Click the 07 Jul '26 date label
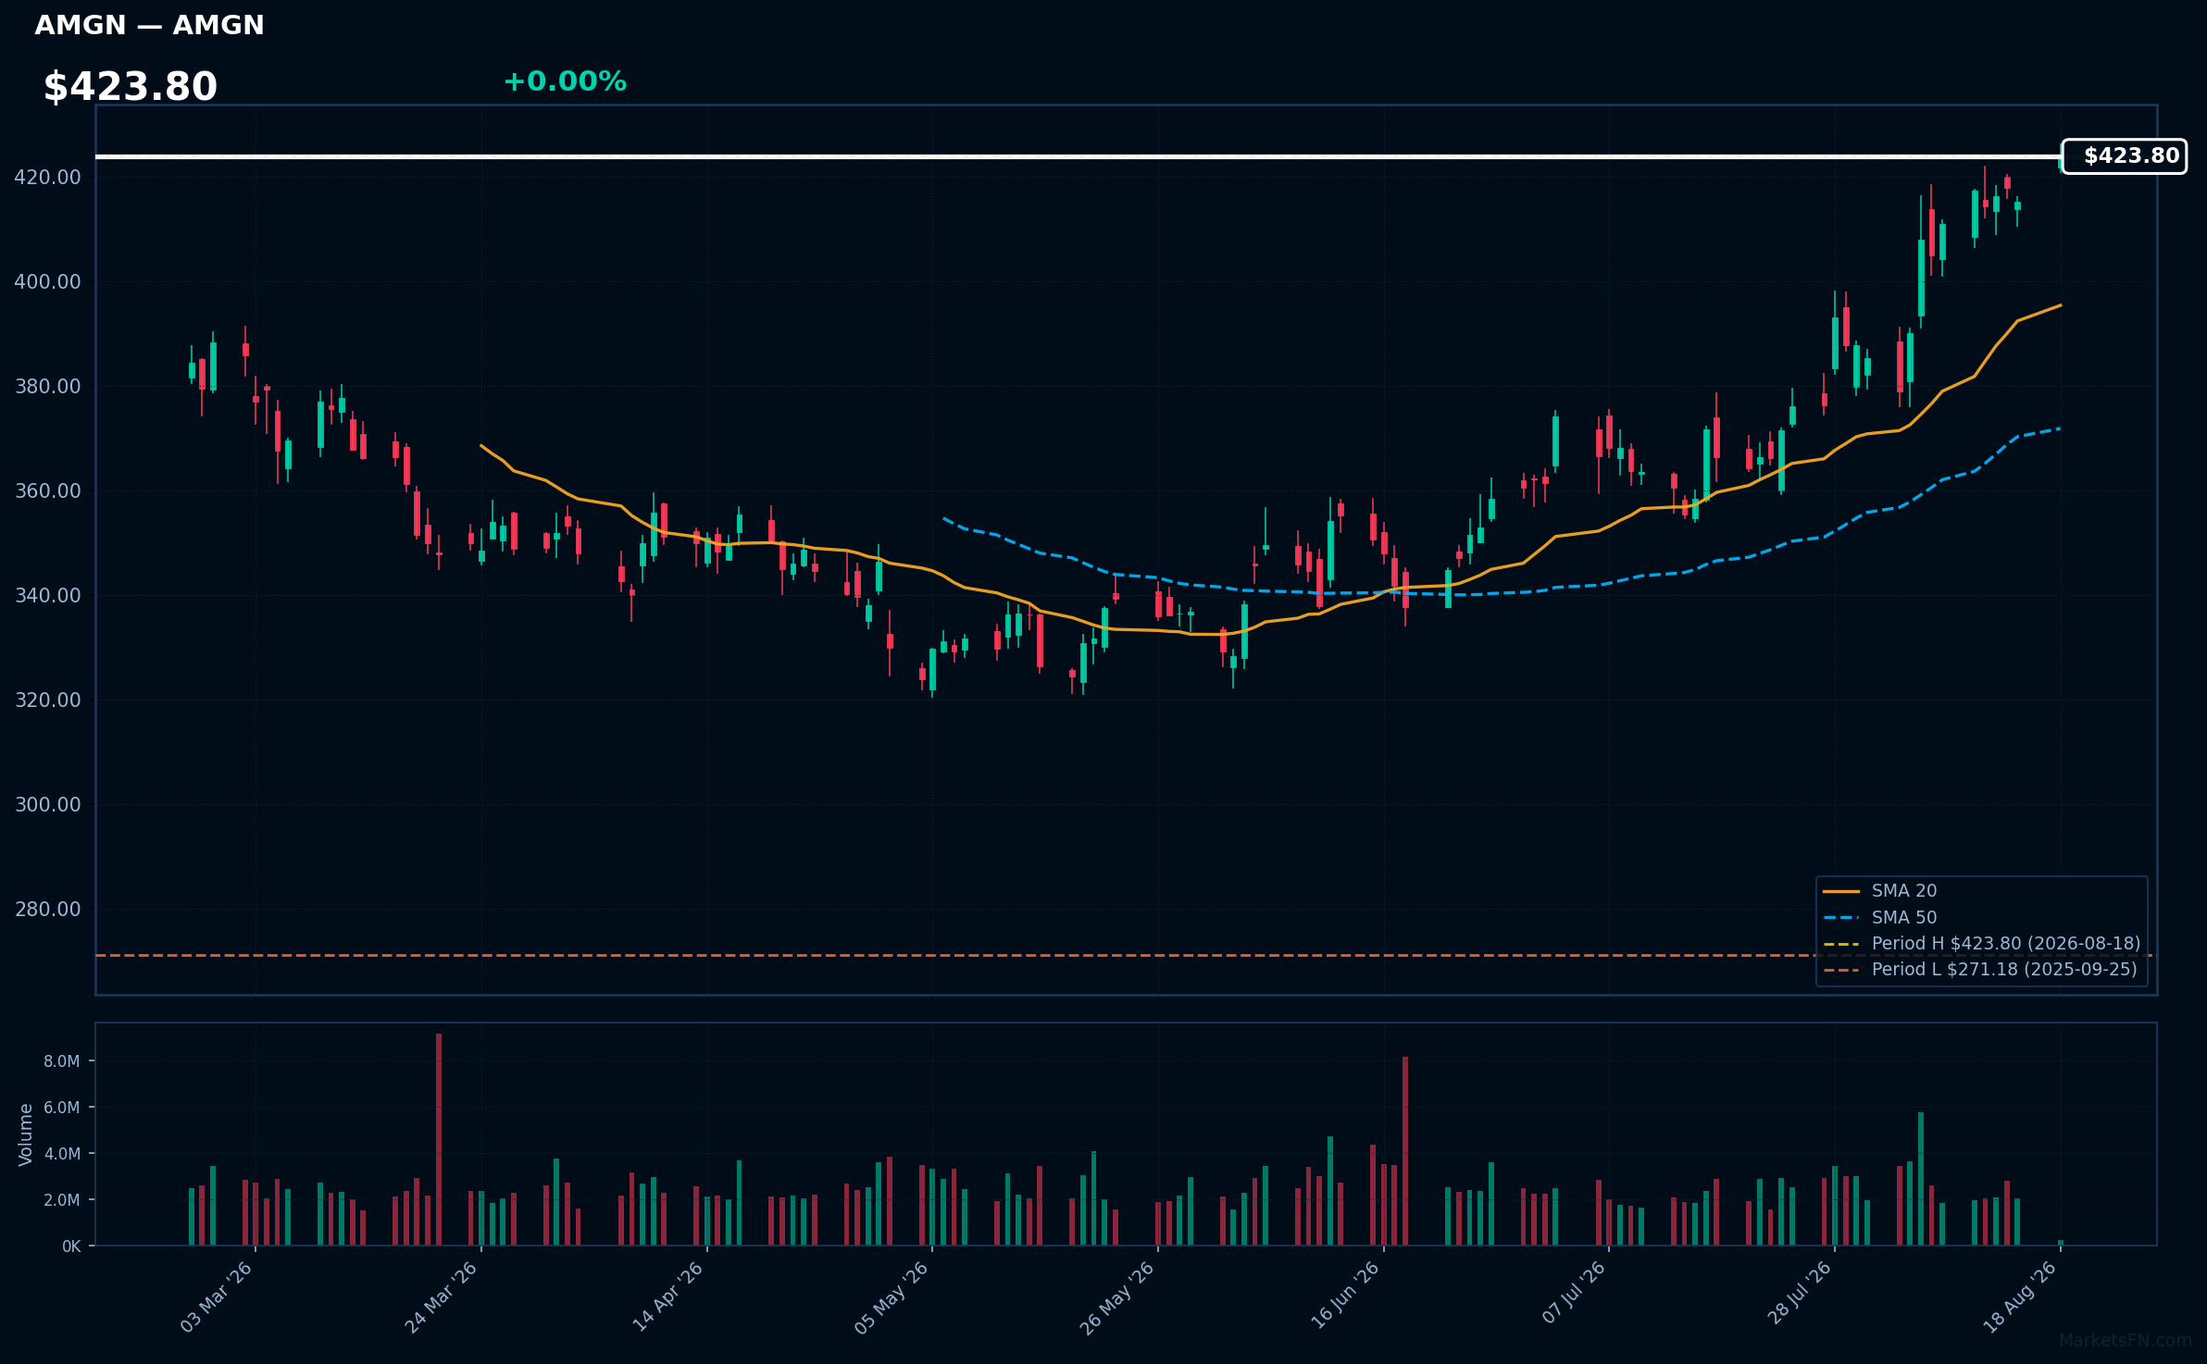The image size is (2207, 1364). [x=1574, y=1292]
